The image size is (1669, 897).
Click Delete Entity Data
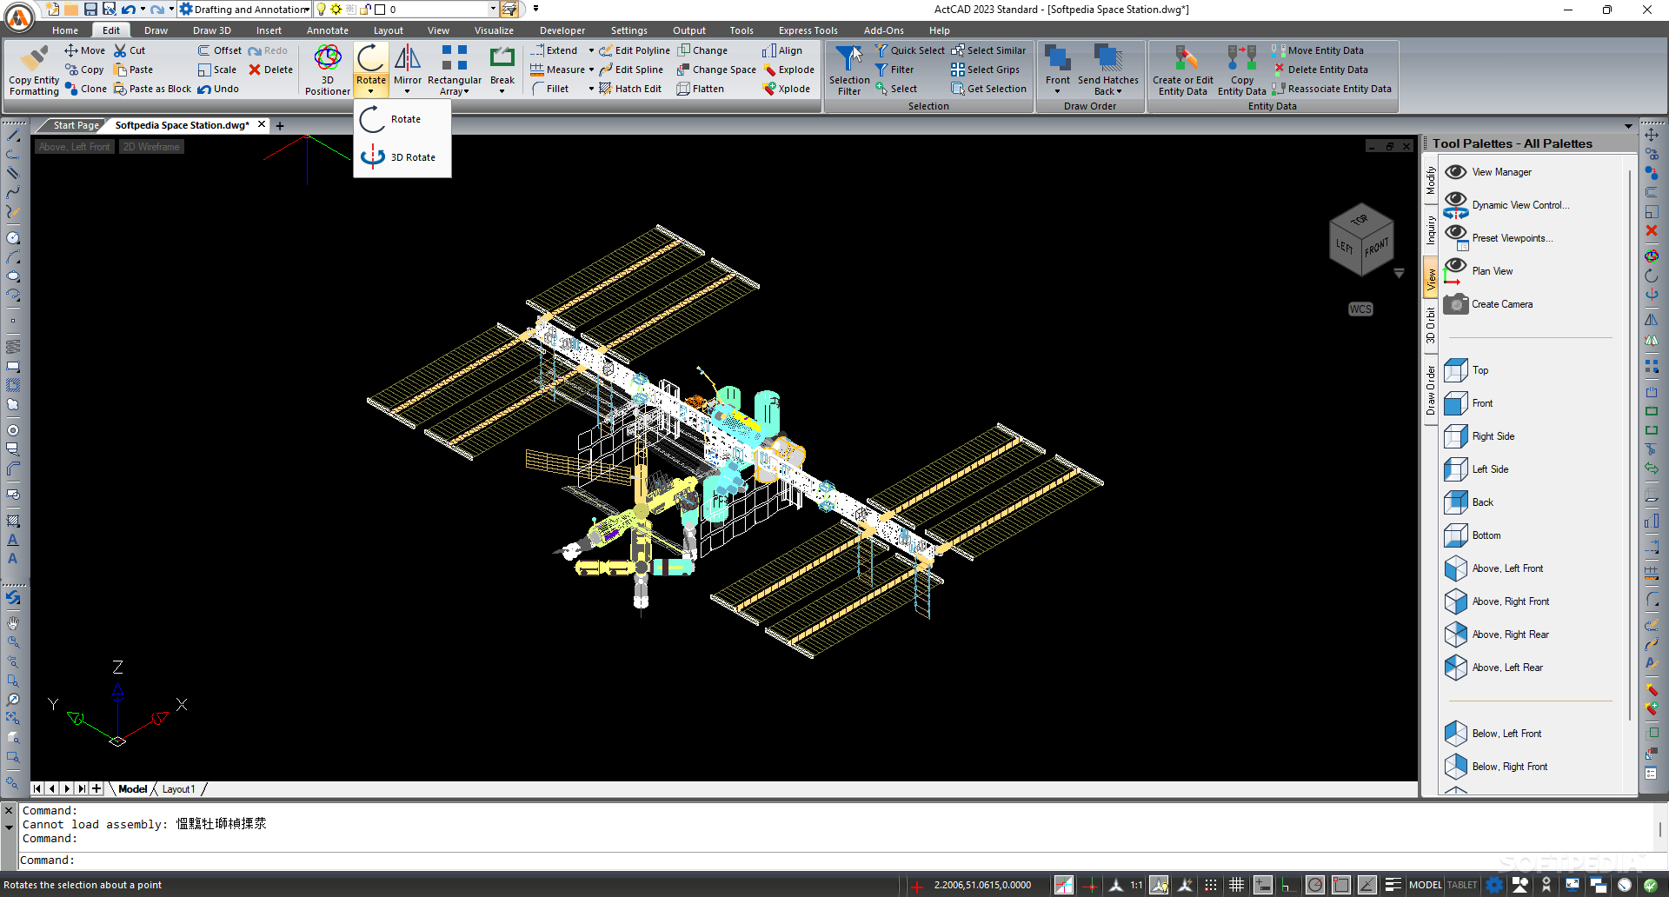[x=1320, y=70]
